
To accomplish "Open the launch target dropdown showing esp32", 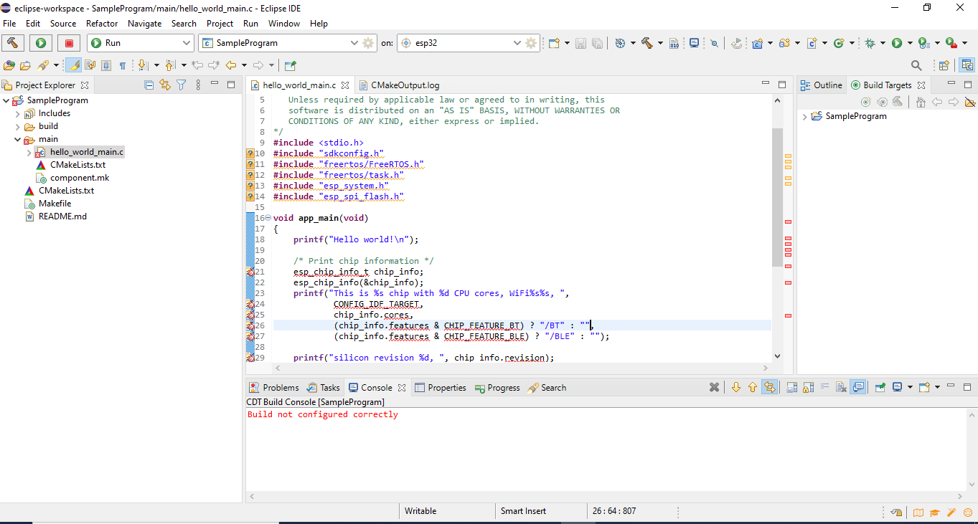I will pos(517,42).
